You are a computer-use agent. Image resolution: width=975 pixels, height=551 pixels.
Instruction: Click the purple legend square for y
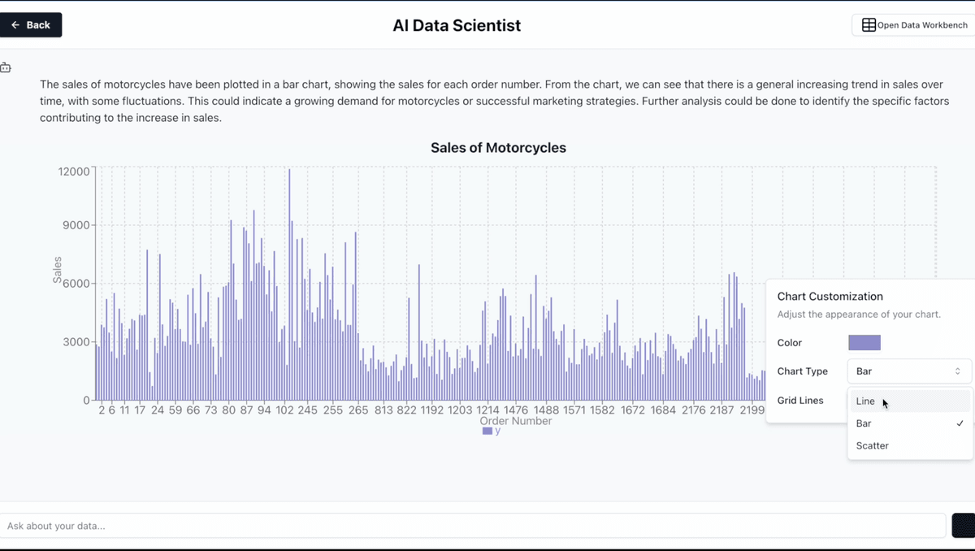pyautogui.click(x=487, y=432)
